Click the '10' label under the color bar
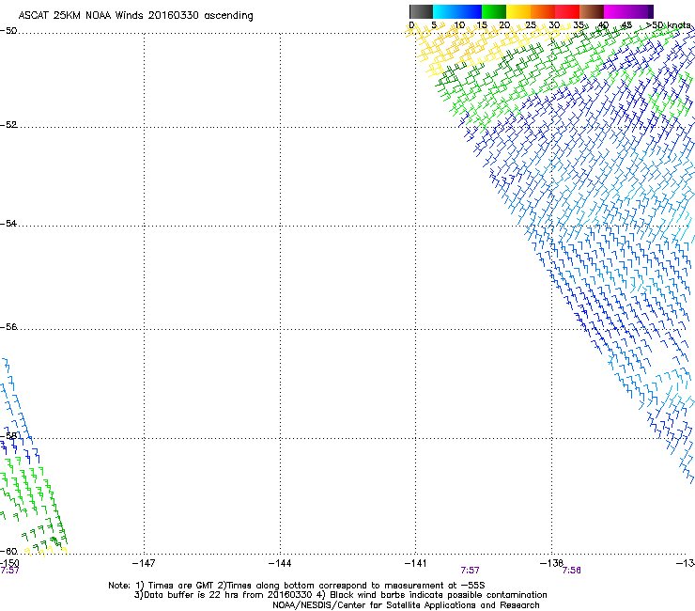This screenshot has width=695, height=611. pos(459,24)
